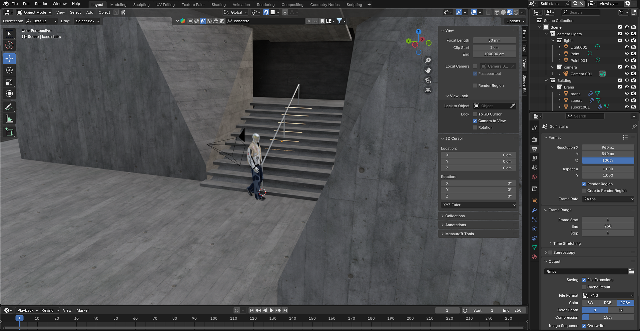Click the outliner filter funnel icon
This screenshot has width=640, height=331.
622,12
